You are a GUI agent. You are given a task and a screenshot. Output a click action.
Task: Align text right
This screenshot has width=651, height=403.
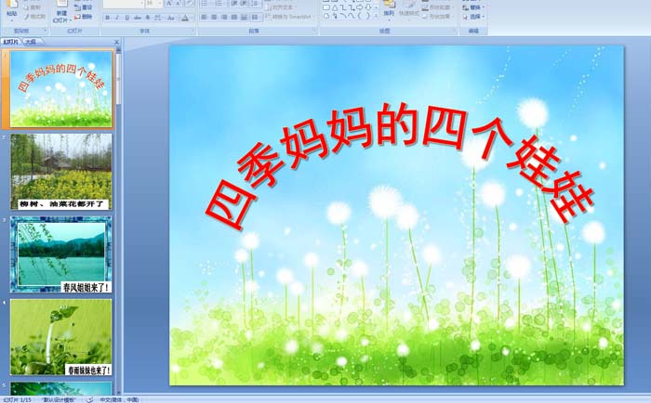(x=224, y=17)
